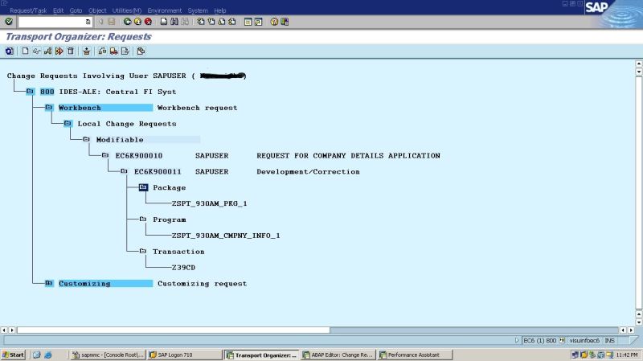643x361 pixels.
Task: Click the red Cancel icon
Action: (148, 22)
